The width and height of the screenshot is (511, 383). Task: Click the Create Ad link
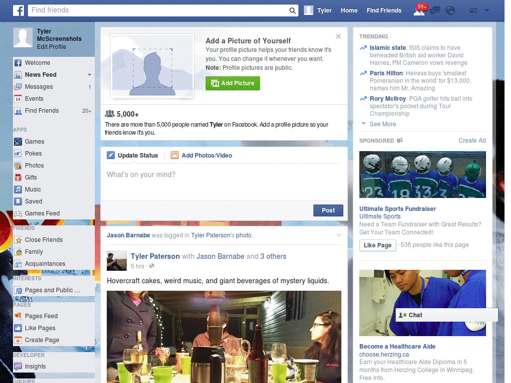pyautogui.click(x=472, y=140)
